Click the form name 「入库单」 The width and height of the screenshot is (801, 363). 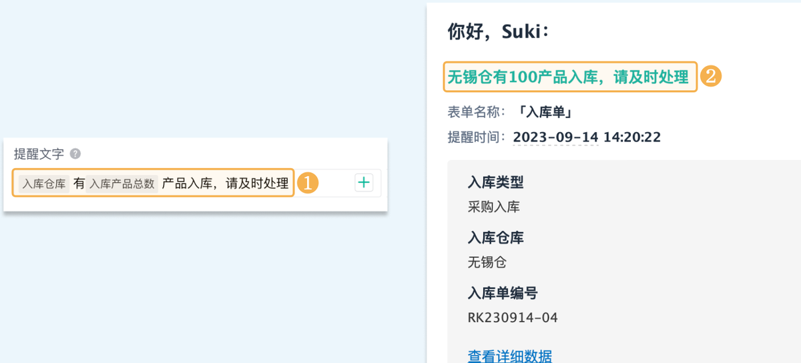[545, 112]
